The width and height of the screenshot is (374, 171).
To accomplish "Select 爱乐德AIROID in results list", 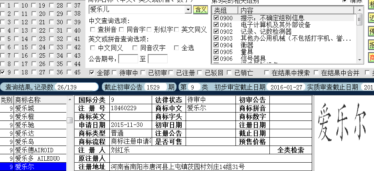I will 33,150.
